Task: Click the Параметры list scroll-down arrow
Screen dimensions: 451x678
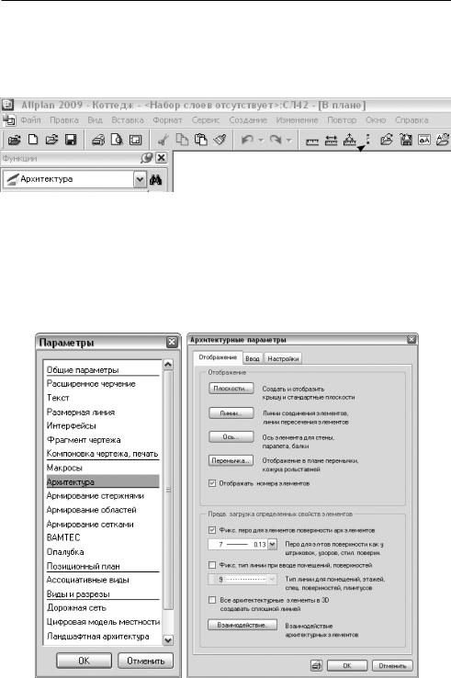Action: (168, 639)
